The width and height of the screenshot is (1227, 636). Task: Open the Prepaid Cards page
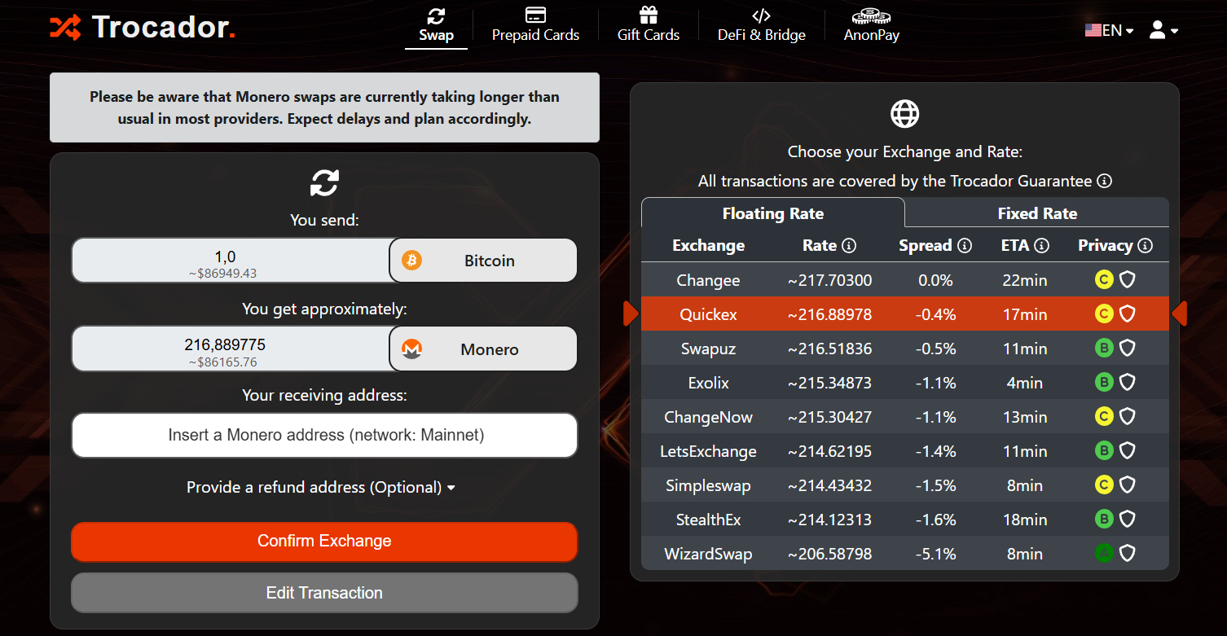[535, 25]
